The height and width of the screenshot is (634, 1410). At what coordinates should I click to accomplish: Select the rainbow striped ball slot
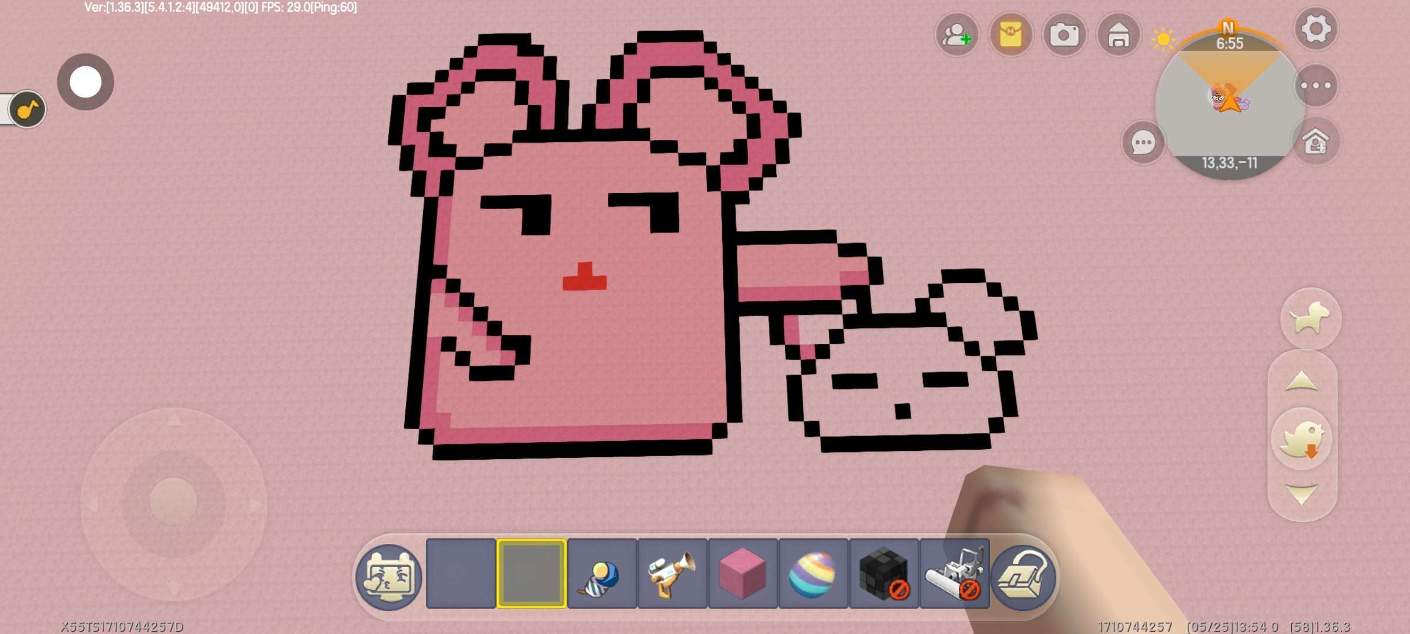[x=813, y=574]
